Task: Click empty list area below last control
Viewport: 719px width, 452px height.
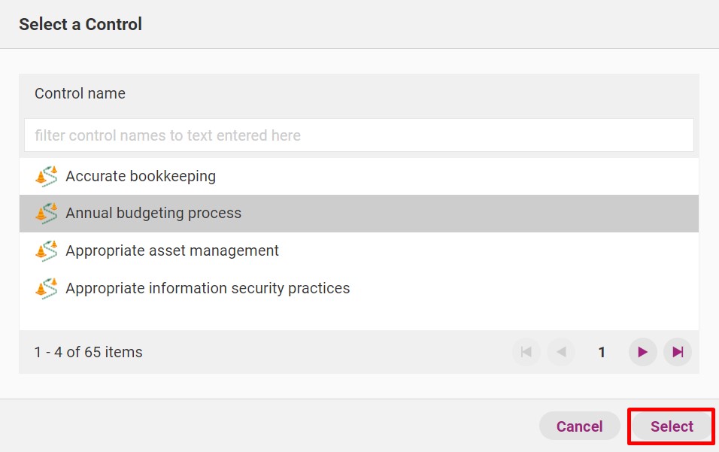Action: pos(359,319)
